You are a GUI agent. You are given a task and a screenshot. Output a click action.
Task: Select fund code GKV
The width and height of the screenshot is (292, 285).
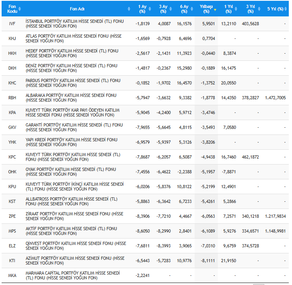[x=12, y=127]
